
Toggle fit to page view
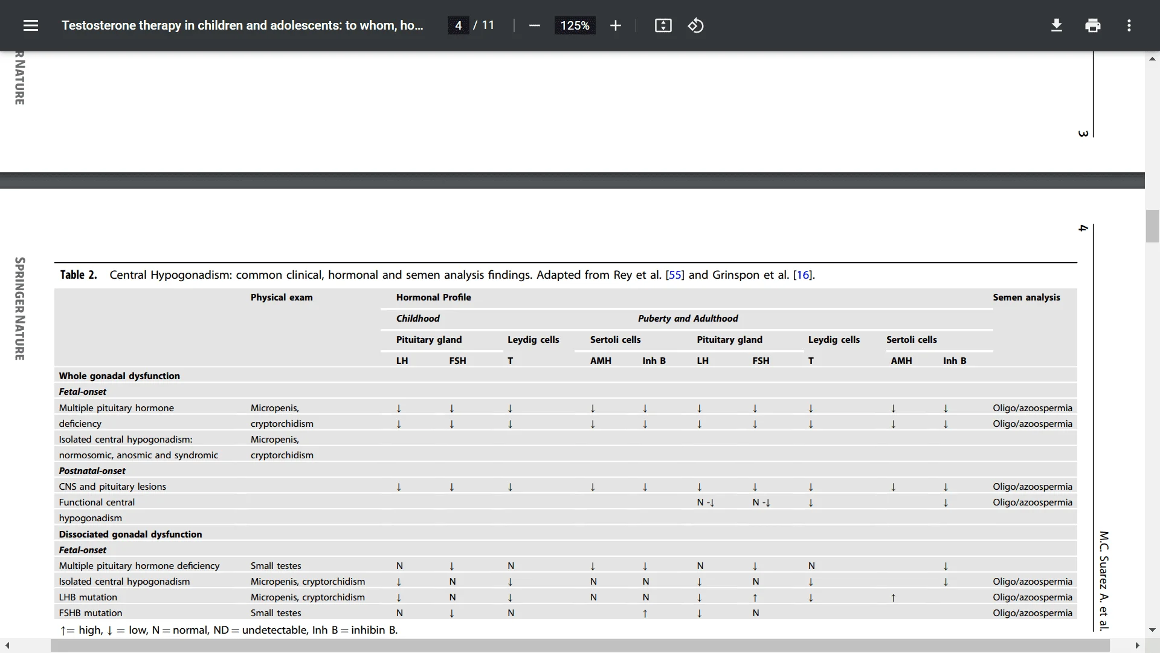coord(663,25)
